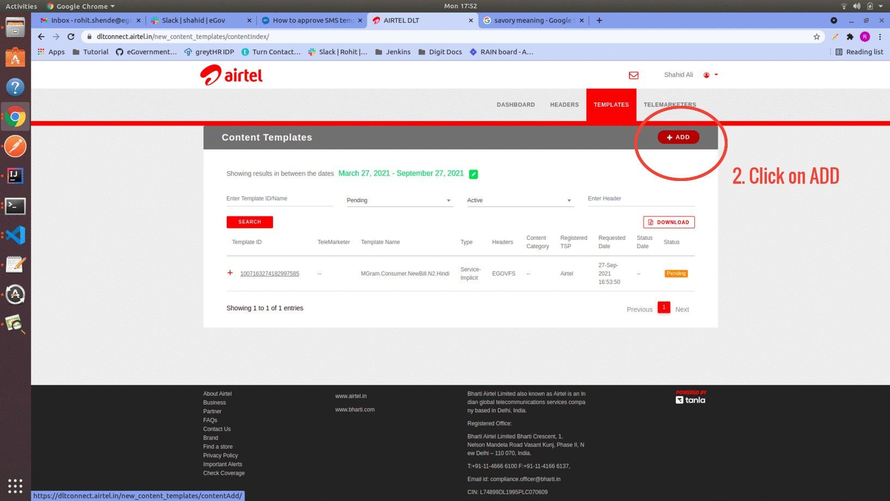This screenshot has width=890, height=501.
Task: Launch Visual Studio Code from dock
Action: (15, 236)
